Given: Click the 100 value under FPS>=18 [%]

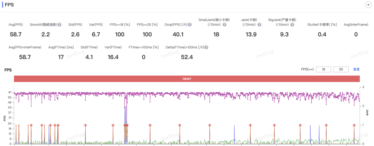Looking at the screenshot, I should pos(120,34).
